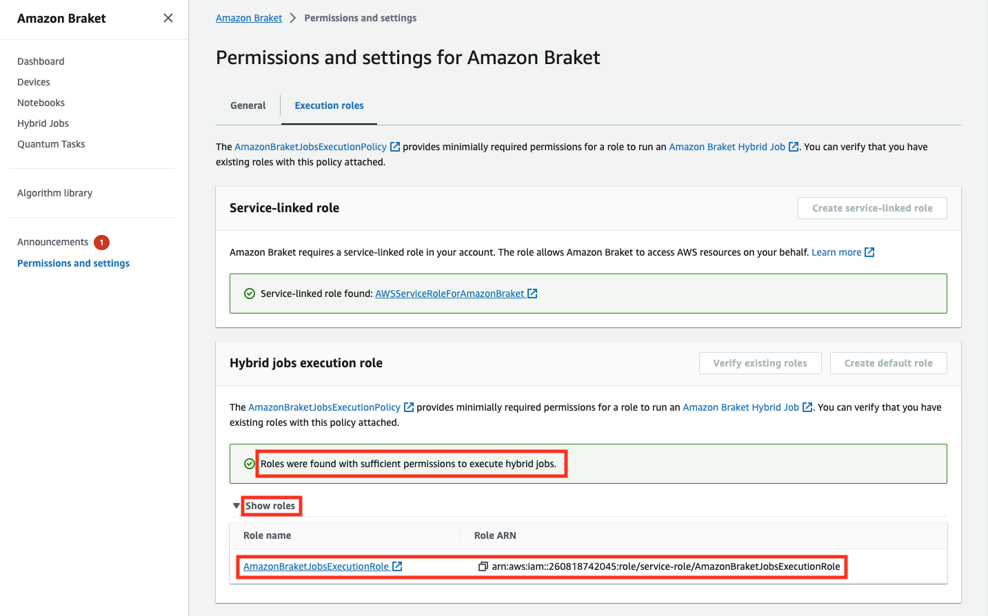This screenshot has height=616, width=988.
Task: Open the Amazon Braket breadcrumb link
Action: (249, 18)
